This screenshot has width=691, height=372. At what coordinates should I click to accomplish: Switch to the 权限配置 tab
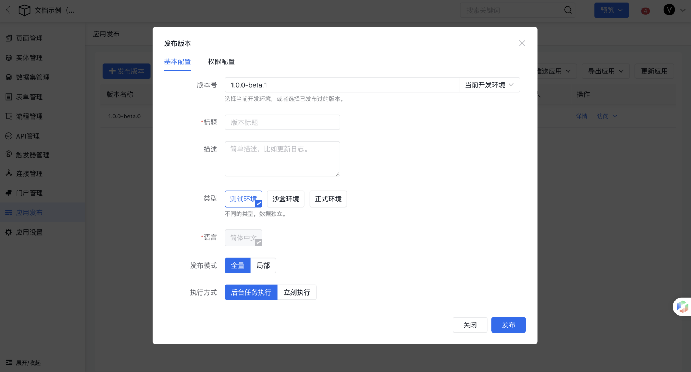[x=221, y=62]
